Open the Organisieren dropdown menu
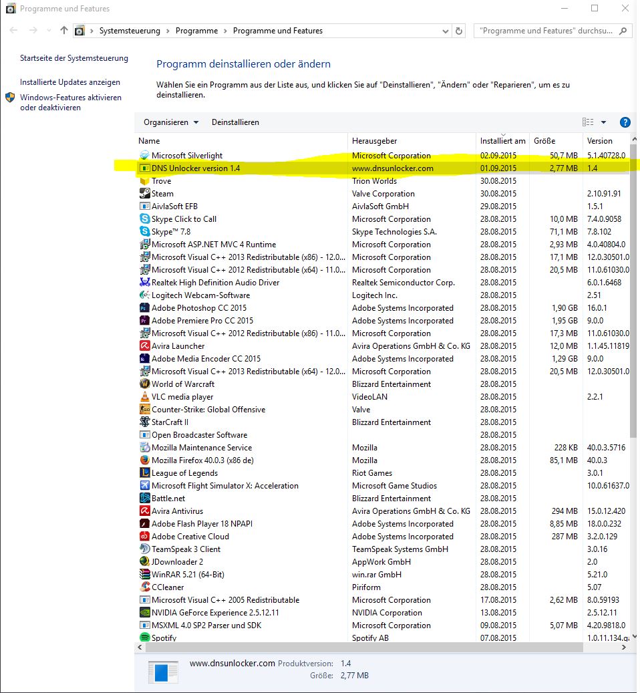Screen dimensions: 640x693 click(x=171, y=122)
